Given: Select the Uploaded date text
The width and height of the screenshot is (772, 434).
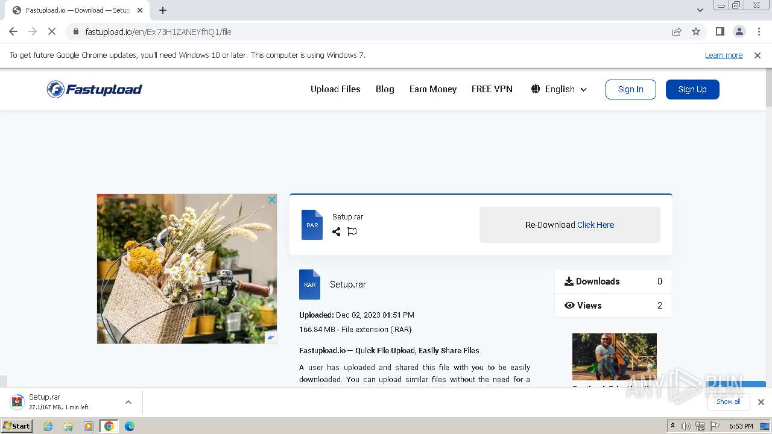Looking at the screenshot, I should click(356, 315).
